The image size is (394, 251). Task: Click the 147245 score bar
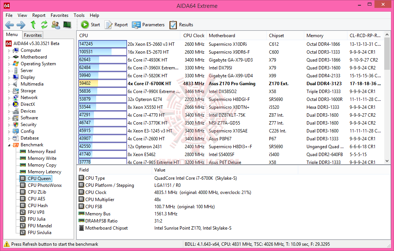103,44
